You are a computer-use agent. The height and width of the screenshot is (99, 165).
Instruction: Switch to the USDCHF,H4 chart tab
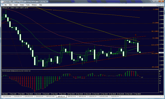pyautogui.click(x=93, y=96)
